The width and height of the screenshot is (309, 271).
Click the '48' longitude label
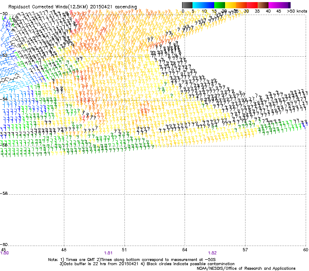64,250
